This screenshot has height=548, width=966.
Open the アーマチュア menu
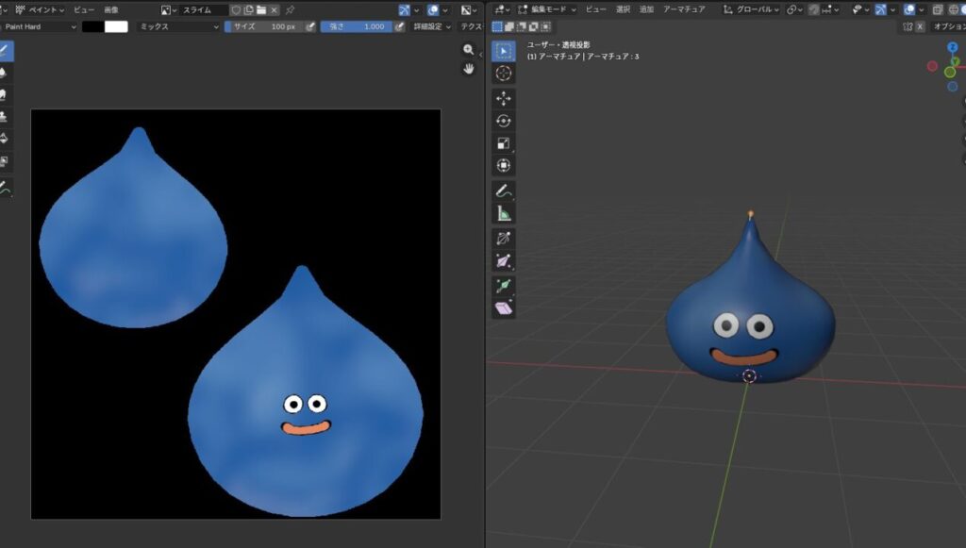684,8
